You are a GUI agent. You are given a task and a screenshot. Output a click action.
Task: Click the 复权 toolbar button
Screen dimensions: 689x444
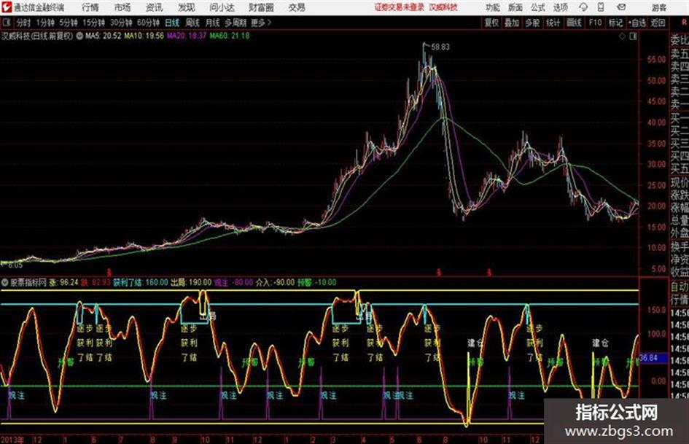(x=491, y=23)
